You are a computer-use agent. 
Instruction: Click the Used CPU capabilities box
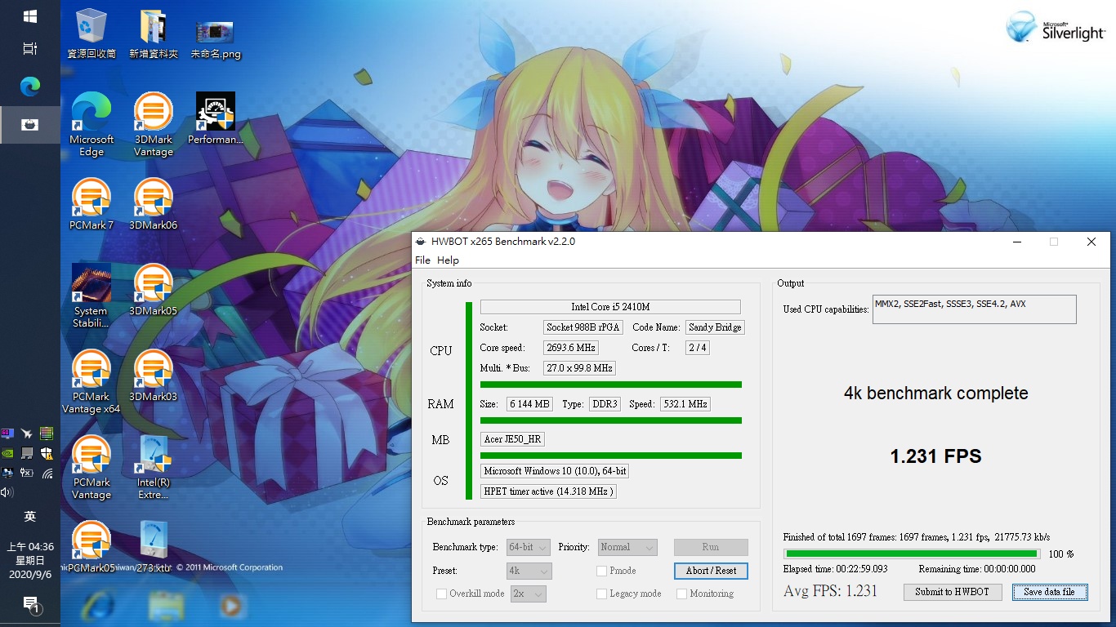[975, 309]
